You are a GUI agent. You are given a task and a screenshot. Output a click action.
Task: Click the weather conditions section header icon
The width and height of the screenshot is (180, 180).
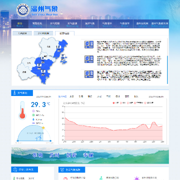(x=14, y=93)
